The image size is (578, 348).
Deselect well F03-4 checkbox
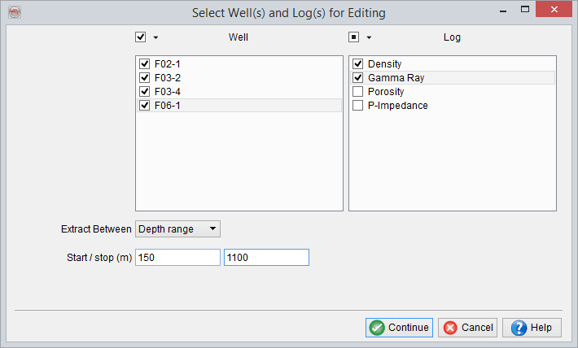[145, 91]
